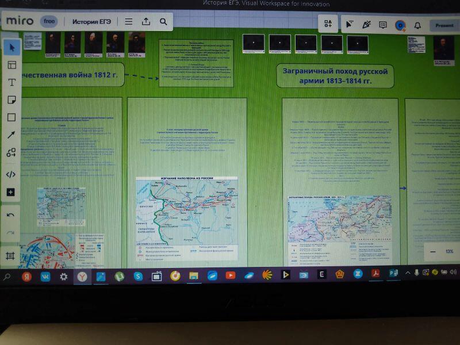Open the templates tool in left toolbar
Viewport: 460px width, 345px height.
[x=11, y=64]
